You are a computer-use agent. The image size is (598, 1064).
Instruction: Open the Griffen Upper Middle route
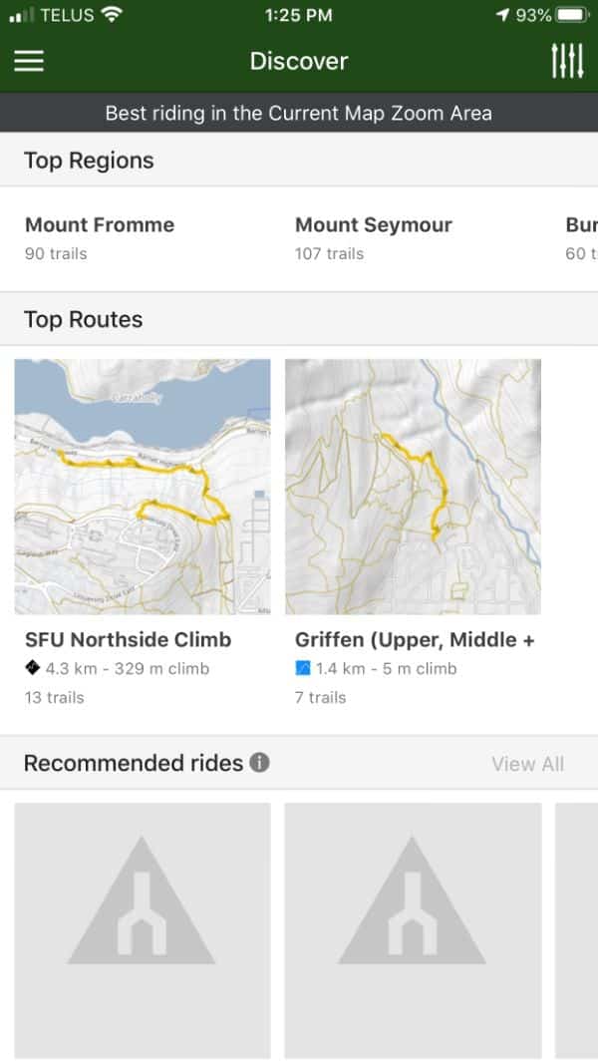coord(411,639)
